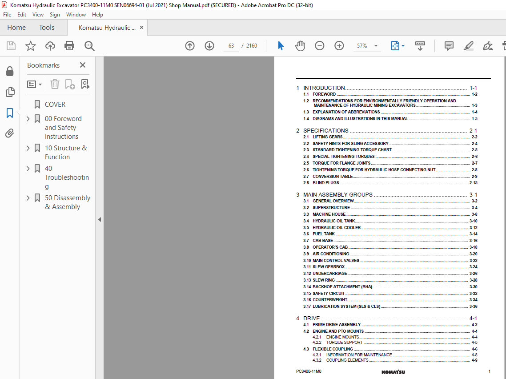Open the Sign document tool
The image size is (506, 379).
[x=488, y=46]
